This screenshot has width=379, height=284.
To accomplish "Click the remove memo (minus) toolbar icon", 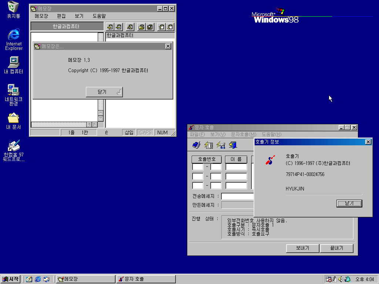I will pyautogui.click(x=119, y=27).
